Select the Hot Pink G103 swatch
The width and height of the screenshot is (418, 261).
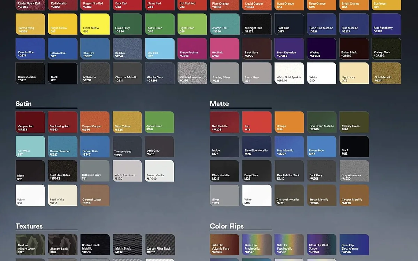225,49
